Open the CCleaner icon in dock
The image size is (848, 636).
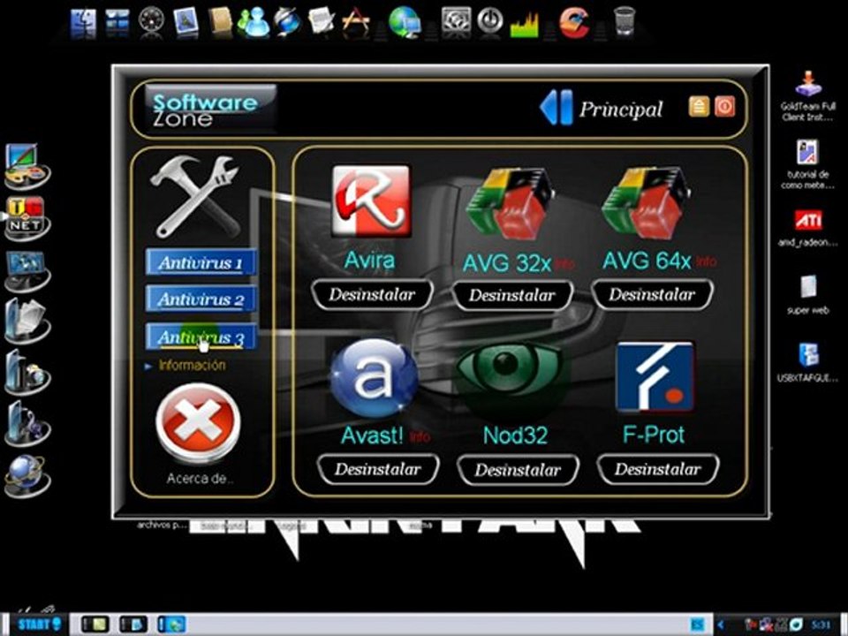[573, 23]
